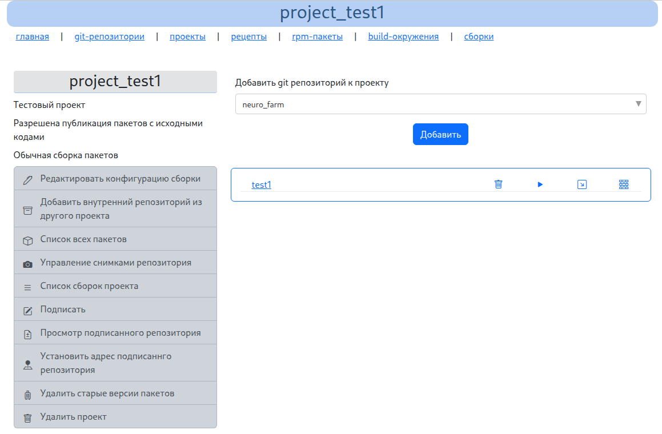Open Список сборок проекта
662x434 pixels.
[89, 286]
